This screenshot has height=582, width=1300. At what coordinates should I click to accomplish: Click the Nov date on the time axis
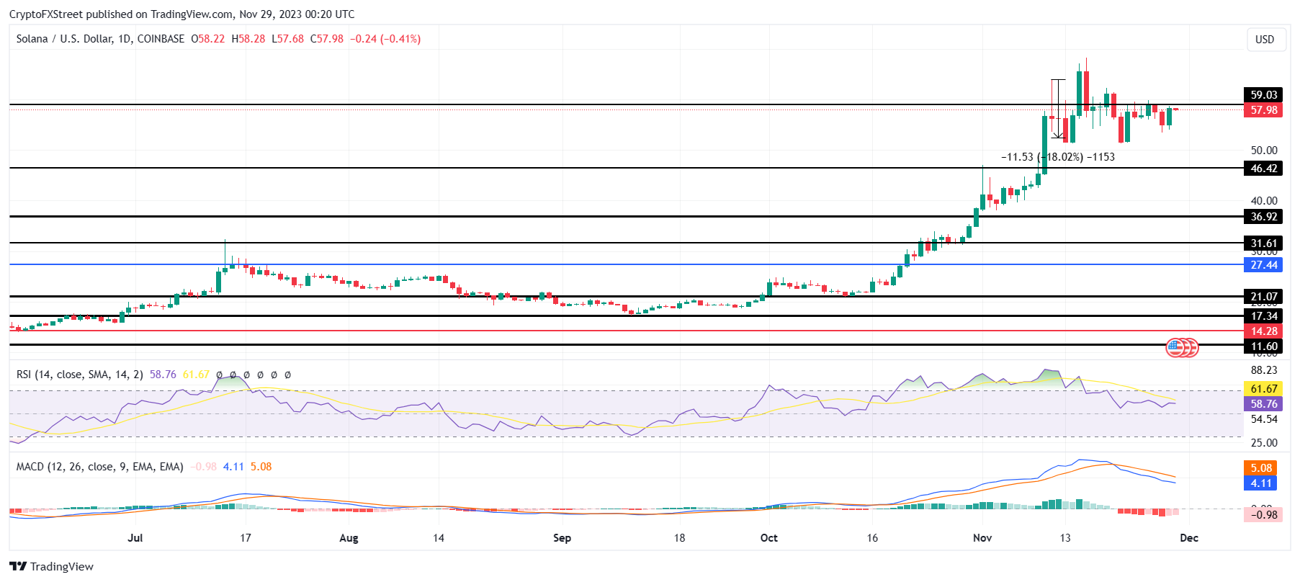982,538
